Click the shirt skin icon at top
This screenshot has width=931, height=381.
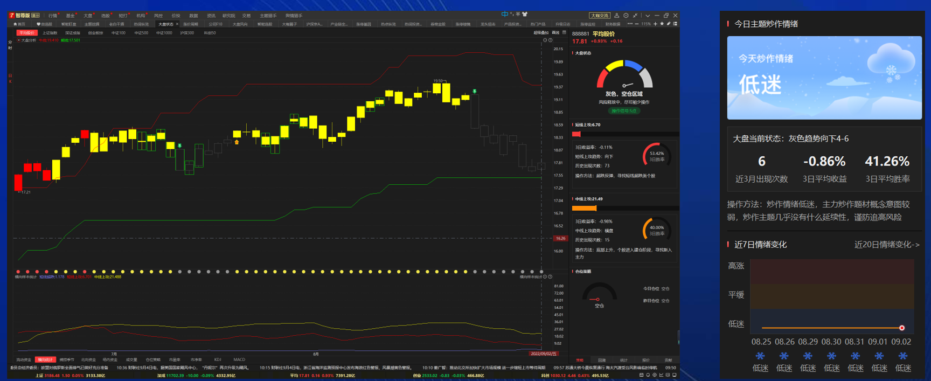pos(525,14)
